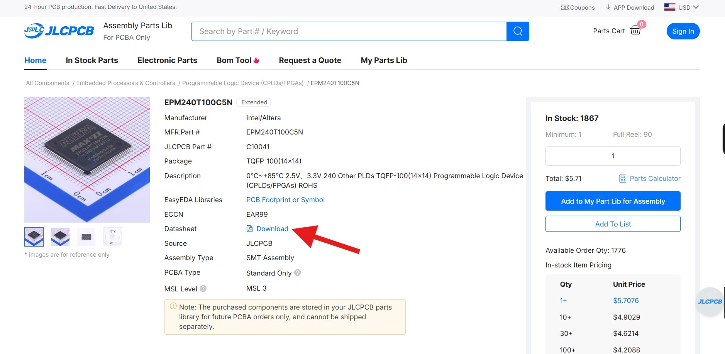
Task: Download the datasheet
Action: (x=272, y=229)
